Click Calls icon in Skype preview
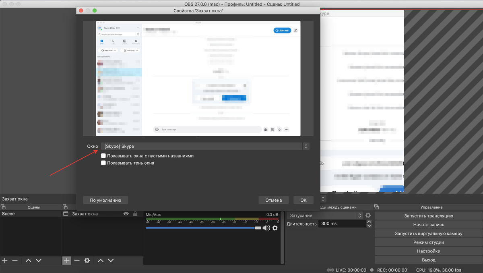The height and width of the screenshot is (273, 483). (x=113, y=42)
